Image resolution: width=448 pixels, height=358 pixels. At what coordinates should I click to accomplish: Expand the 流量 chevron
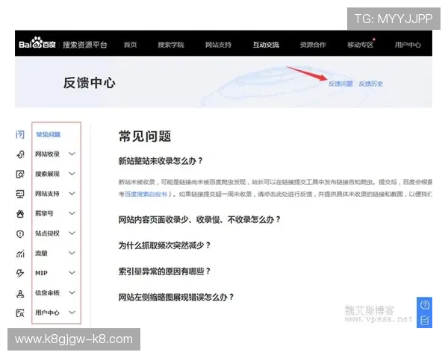(72, 253)
